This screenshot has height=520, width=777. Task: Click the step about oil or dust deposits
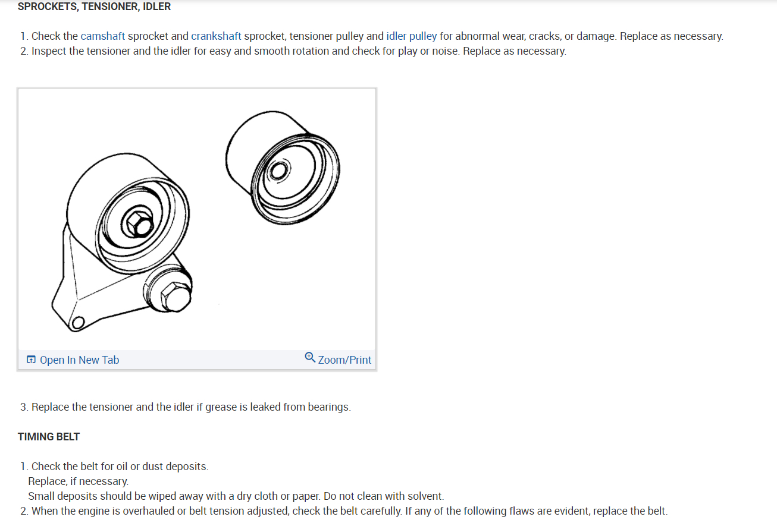114,467
